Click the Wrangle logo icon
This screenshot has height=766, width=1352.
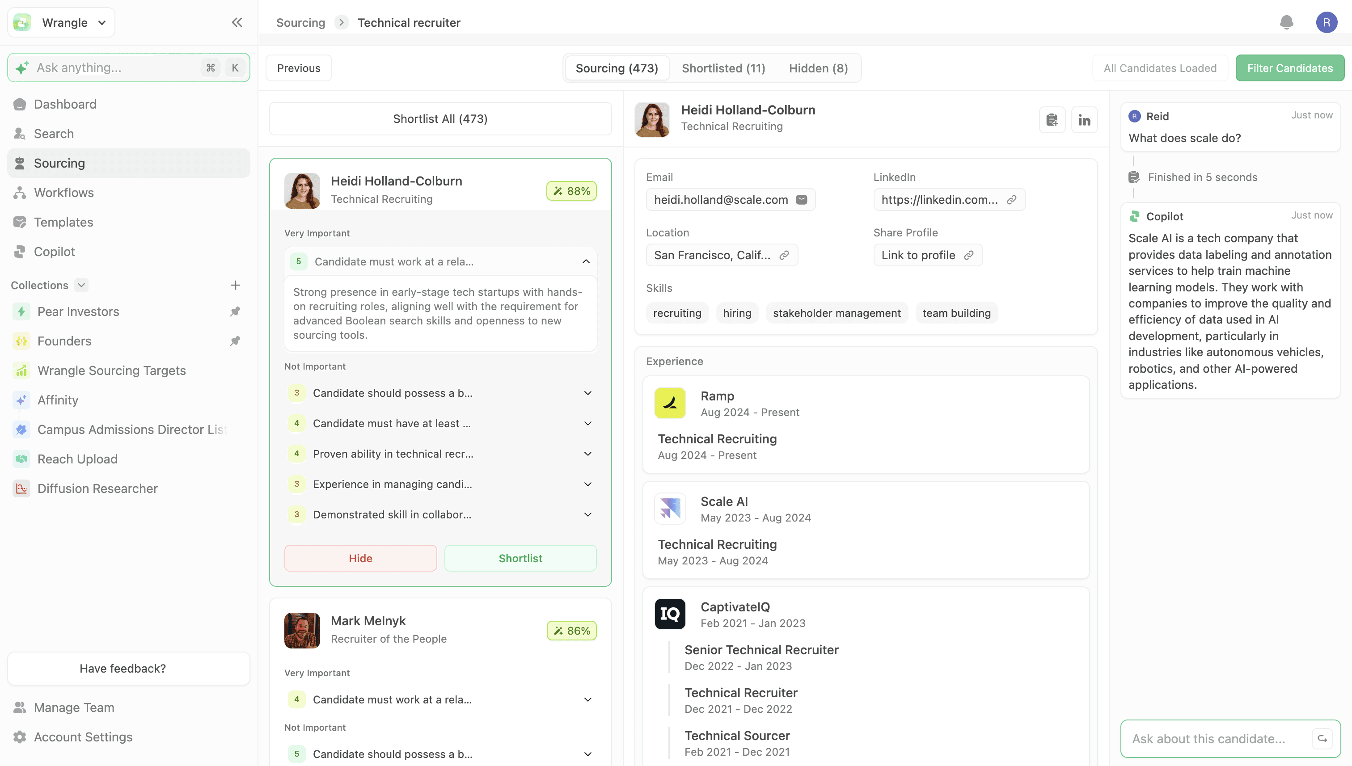pyautogui.click(x=22, y=22)
